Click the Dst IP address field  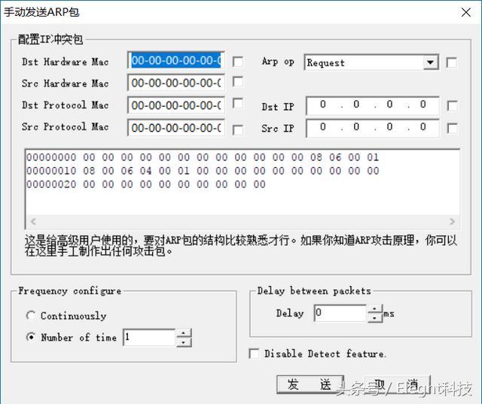373,105
